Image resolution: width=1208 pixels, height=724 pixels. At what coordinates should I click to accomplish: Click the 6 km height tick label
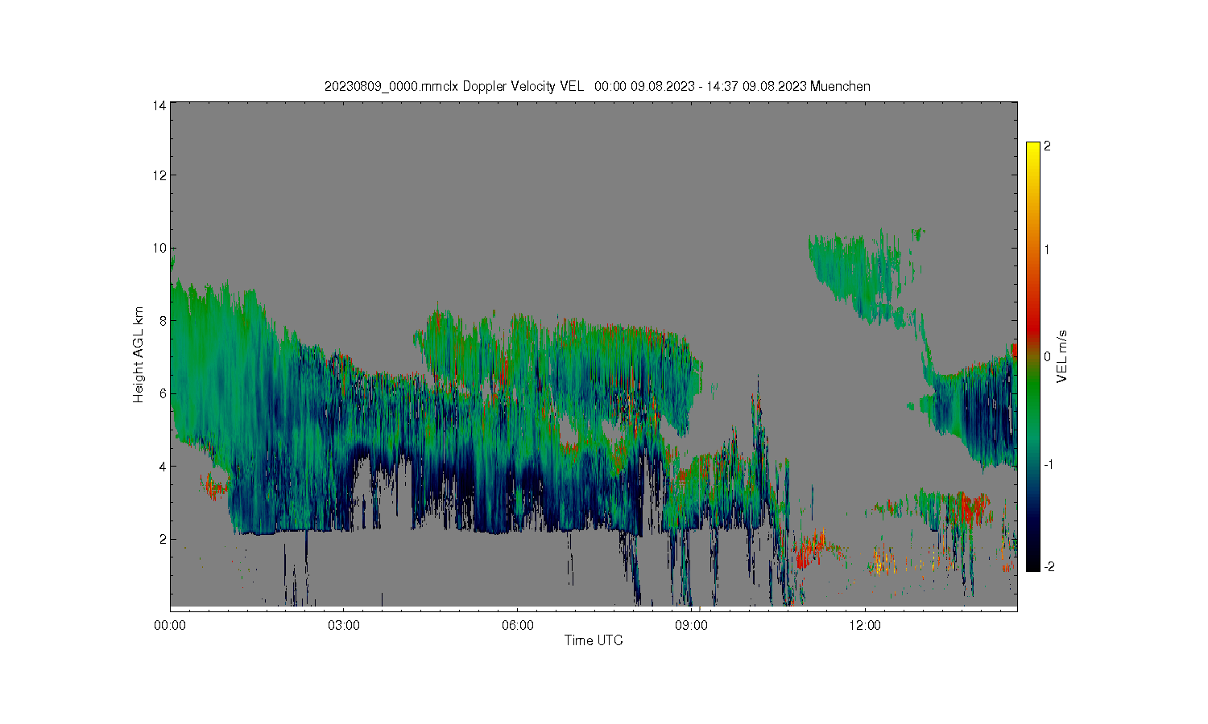tap(163, 393)
